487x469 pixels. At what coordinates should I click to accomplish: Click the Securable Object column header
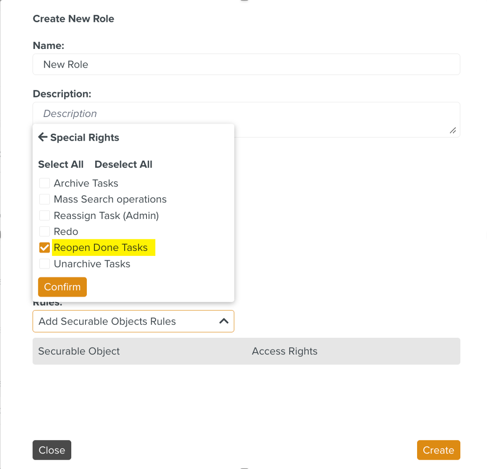coord(79,351)
